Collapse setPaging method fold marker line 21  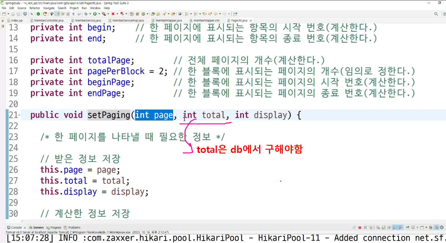tap(19, 115)
